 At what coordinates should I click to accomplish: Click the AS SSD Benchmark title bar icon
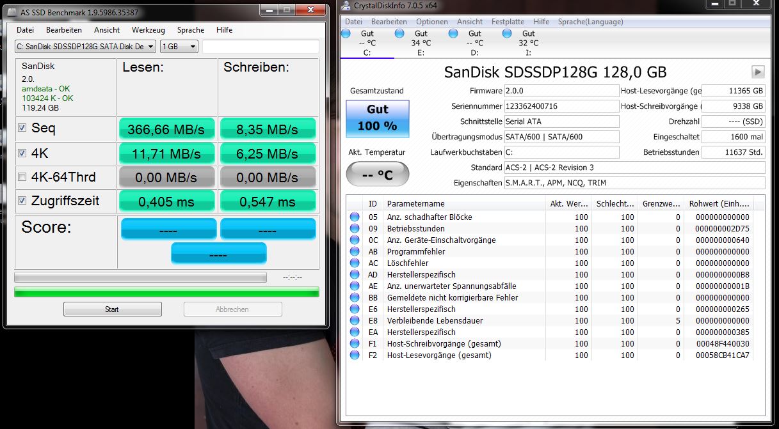pos(13,12)
